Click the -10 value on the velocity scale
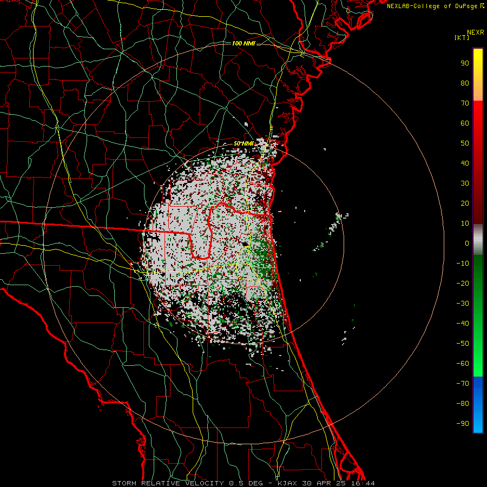Image resolution: width=487 pixels, height=487 pixels. [463, 264]
